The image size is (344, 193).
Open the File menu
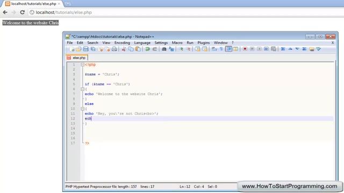[x=70, y=43]
